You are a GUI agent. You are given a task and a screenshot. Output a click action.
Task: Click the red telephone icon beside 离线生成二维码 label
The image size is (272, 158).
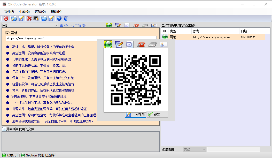coord(136,25)
